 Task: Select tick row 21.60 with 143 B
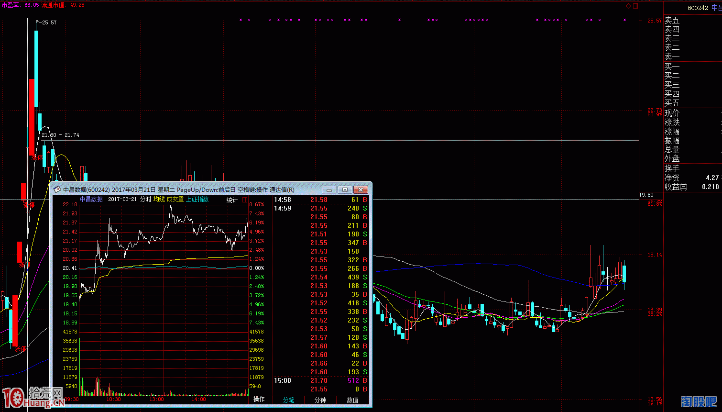click(321, 346)
